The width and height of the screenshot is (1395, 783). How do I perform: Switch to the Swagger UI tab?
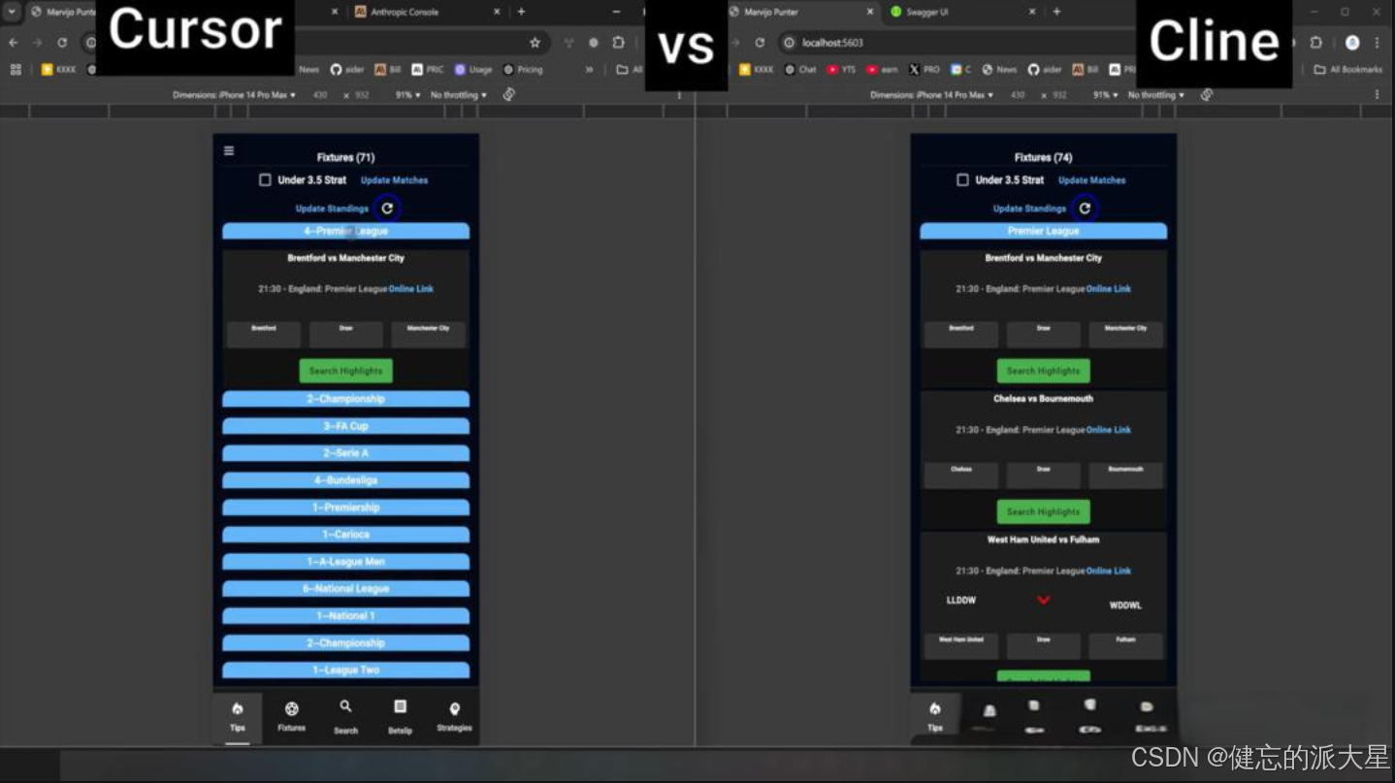(960, 12)
